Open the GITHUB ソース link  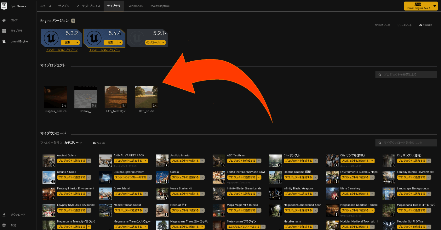[382, 25]
